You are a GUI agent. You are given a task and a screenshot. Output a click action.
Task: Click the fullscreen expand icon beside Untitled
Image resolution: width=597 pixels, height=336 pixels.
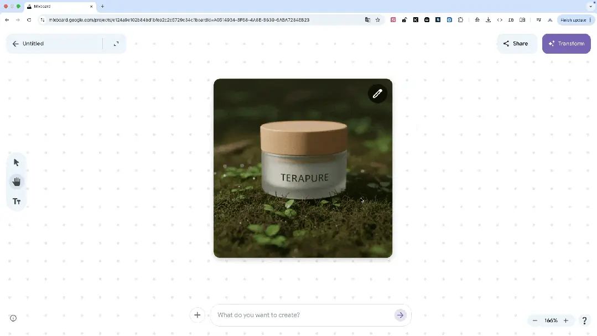tap(116, 44)
